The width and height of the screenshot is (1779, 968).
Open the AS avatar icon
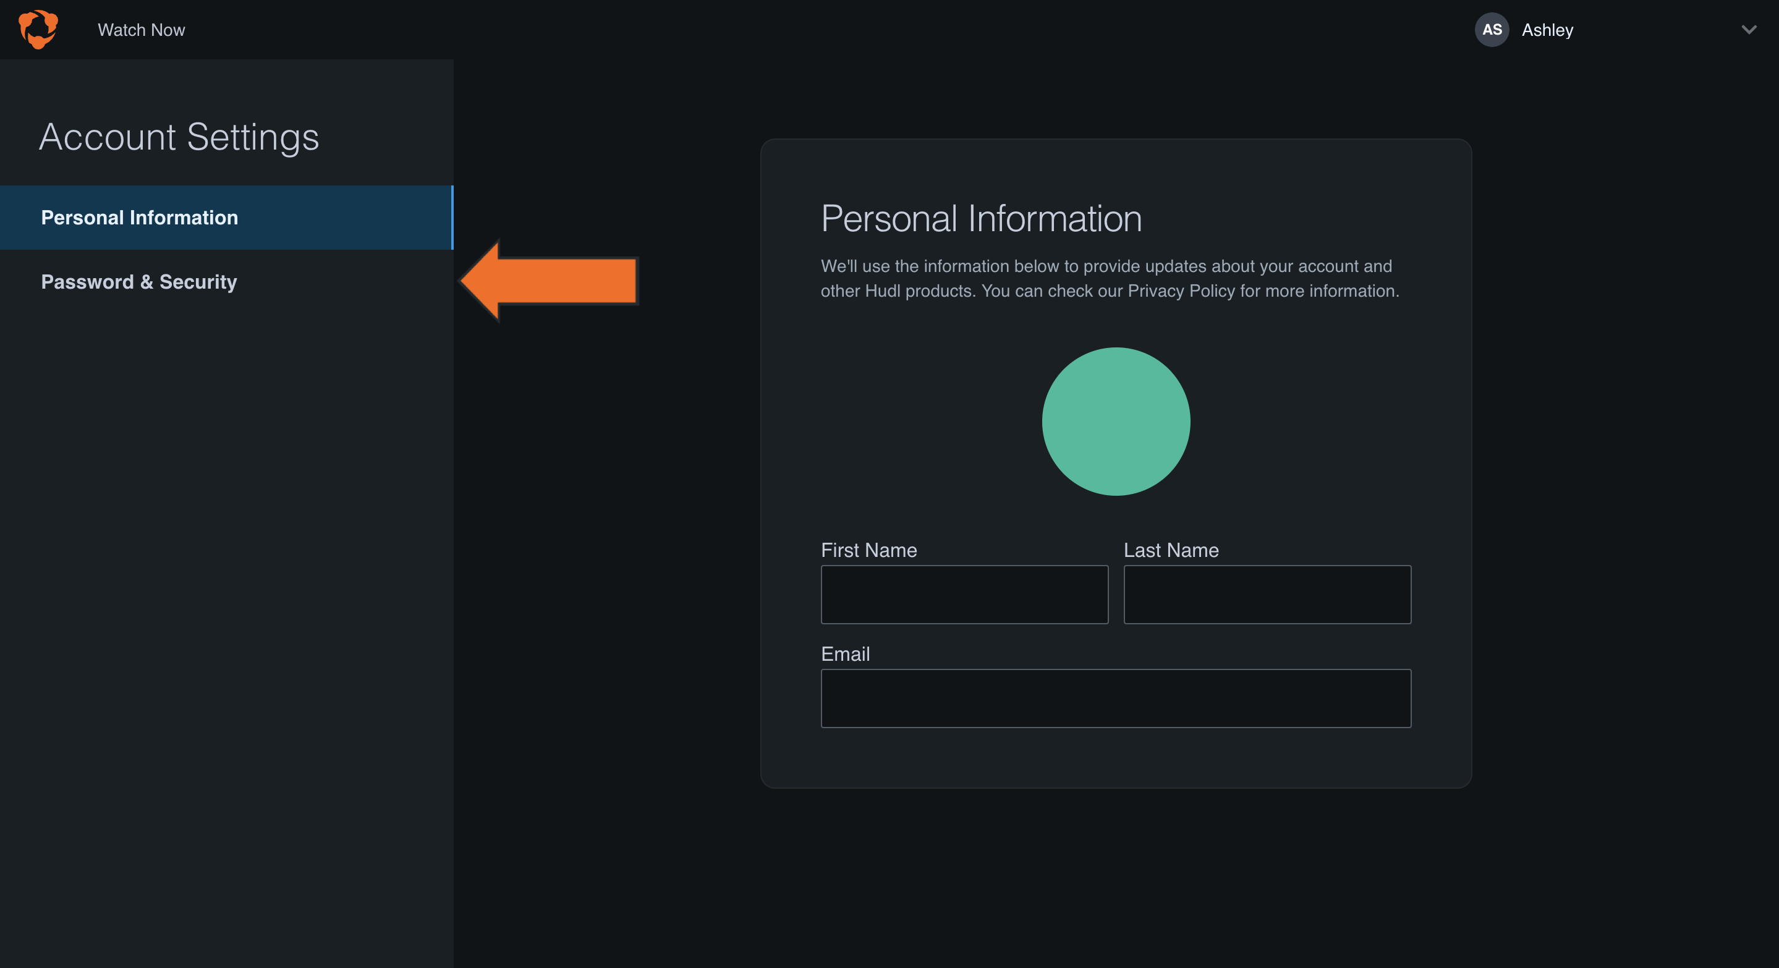click(x=1492, y=30)
